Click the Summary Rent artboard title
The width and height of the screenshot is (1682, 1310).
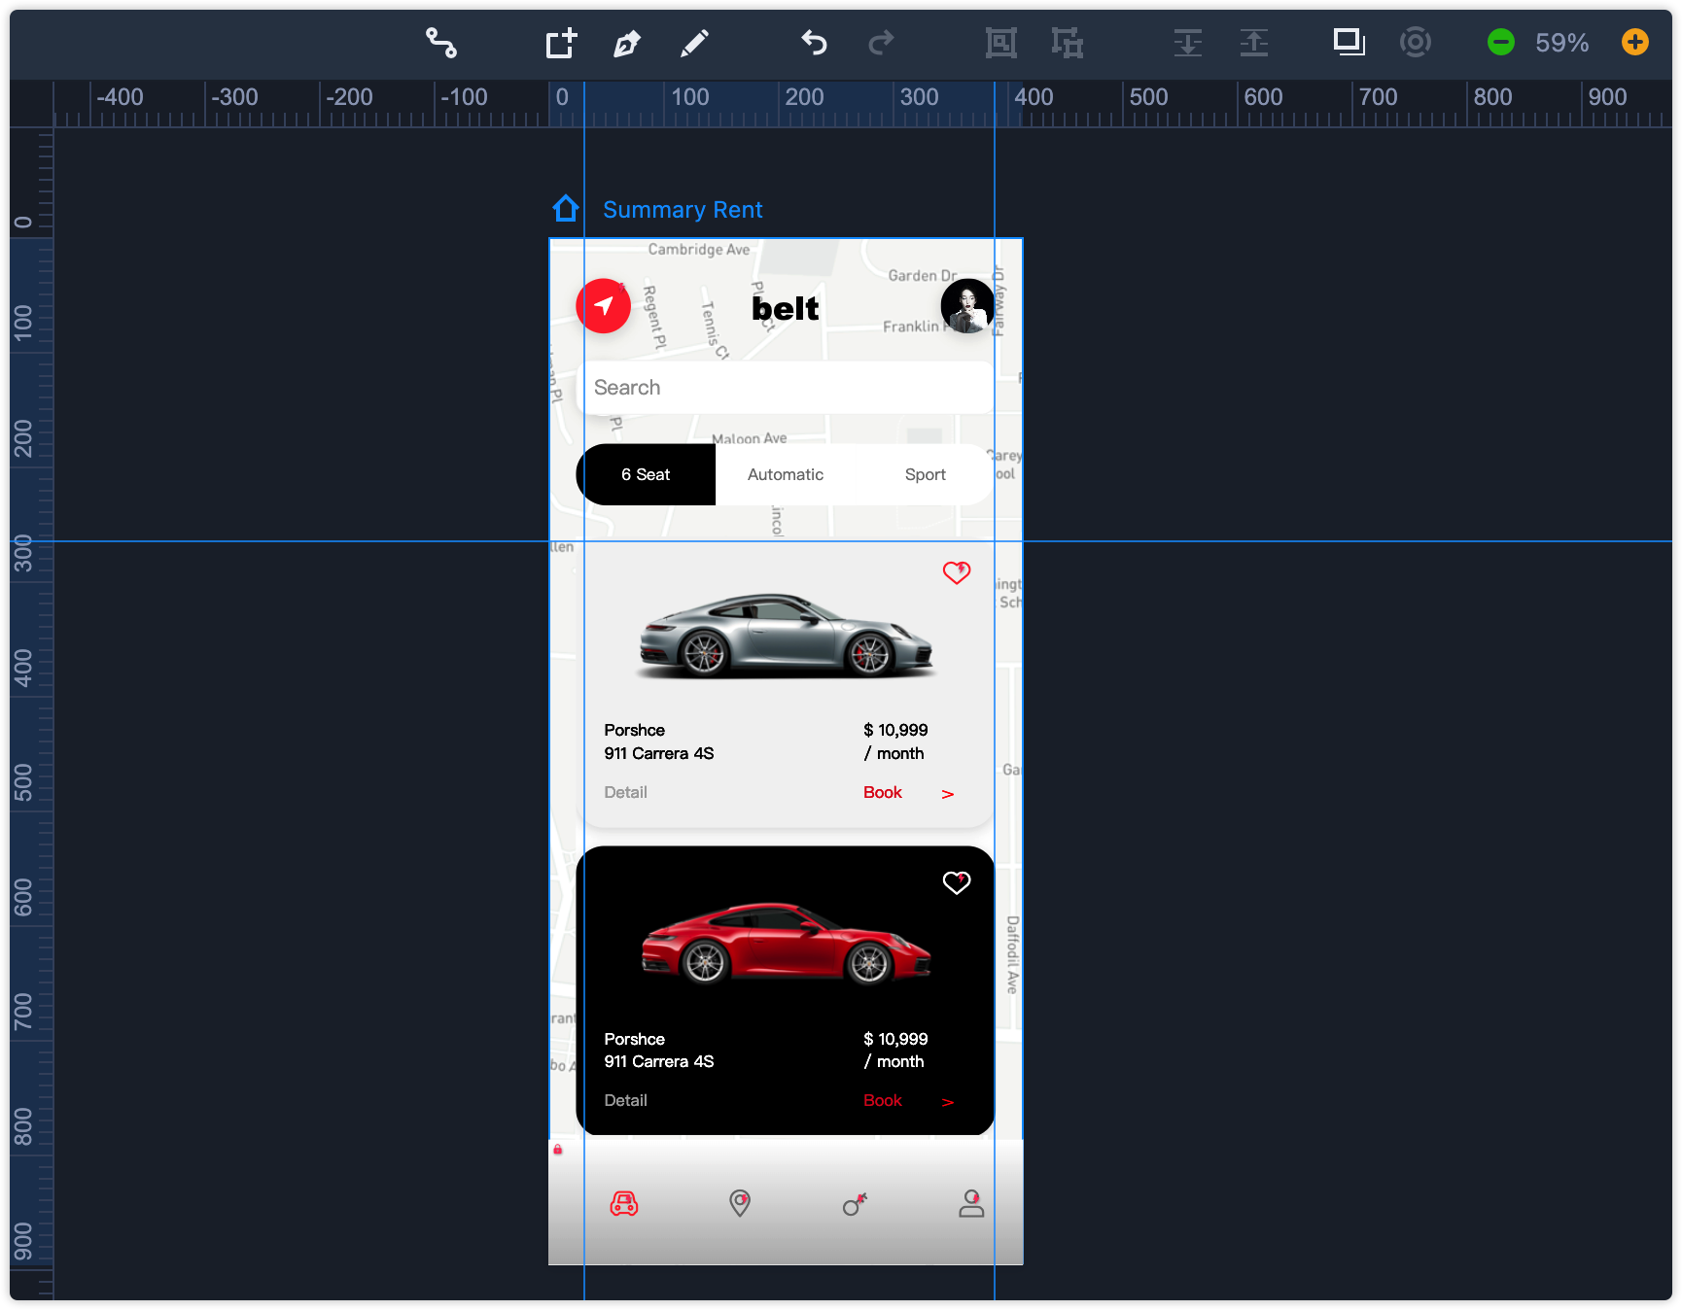[x=683, y=210]
